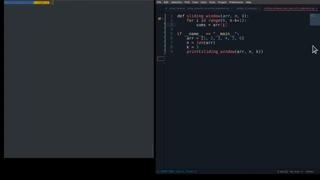Screen dimensions: 320x180
Task: Click 'len' in line 7
Action: [200, 42]
